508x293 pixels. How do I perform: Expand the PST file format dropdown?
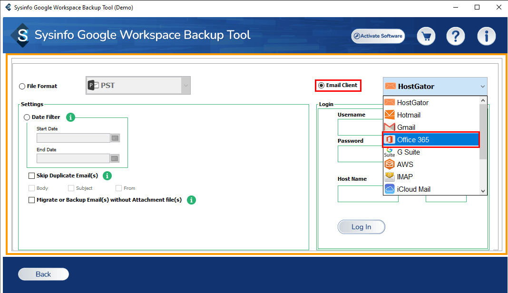(186, 86)
